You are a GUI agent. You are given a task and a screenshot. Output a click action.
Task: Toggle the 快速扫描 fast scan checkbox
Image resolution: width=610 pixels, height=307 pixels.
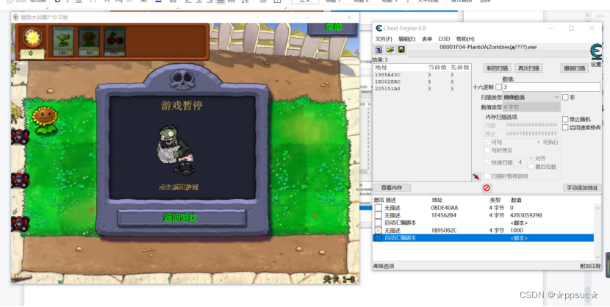(x=487, y=162)
